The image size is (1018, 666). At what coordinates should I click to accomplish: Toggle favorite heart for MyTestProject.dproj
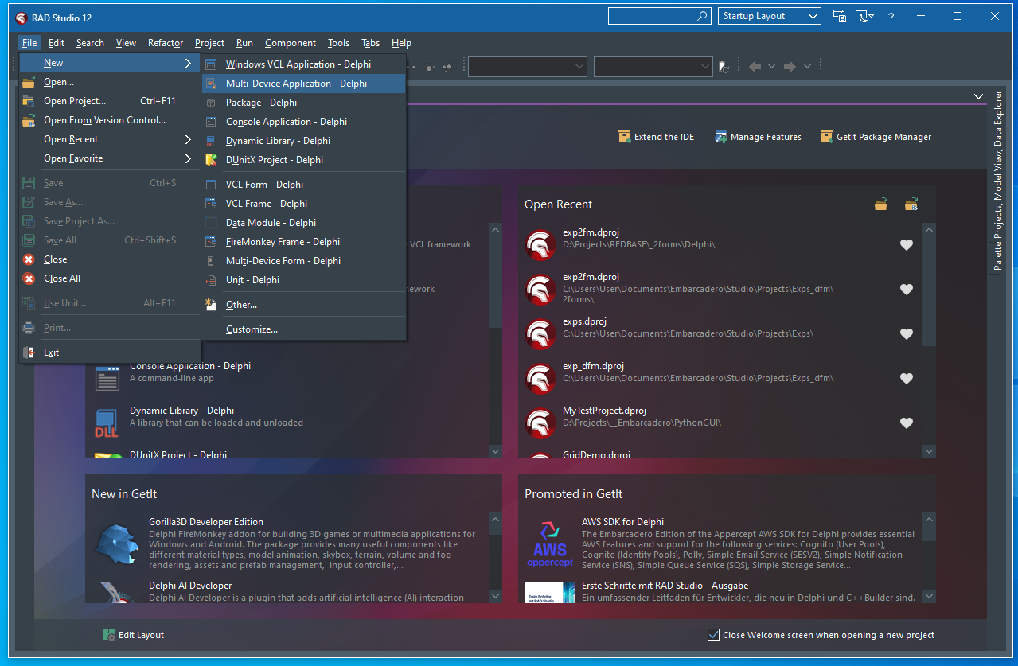(x=906, y=423)
